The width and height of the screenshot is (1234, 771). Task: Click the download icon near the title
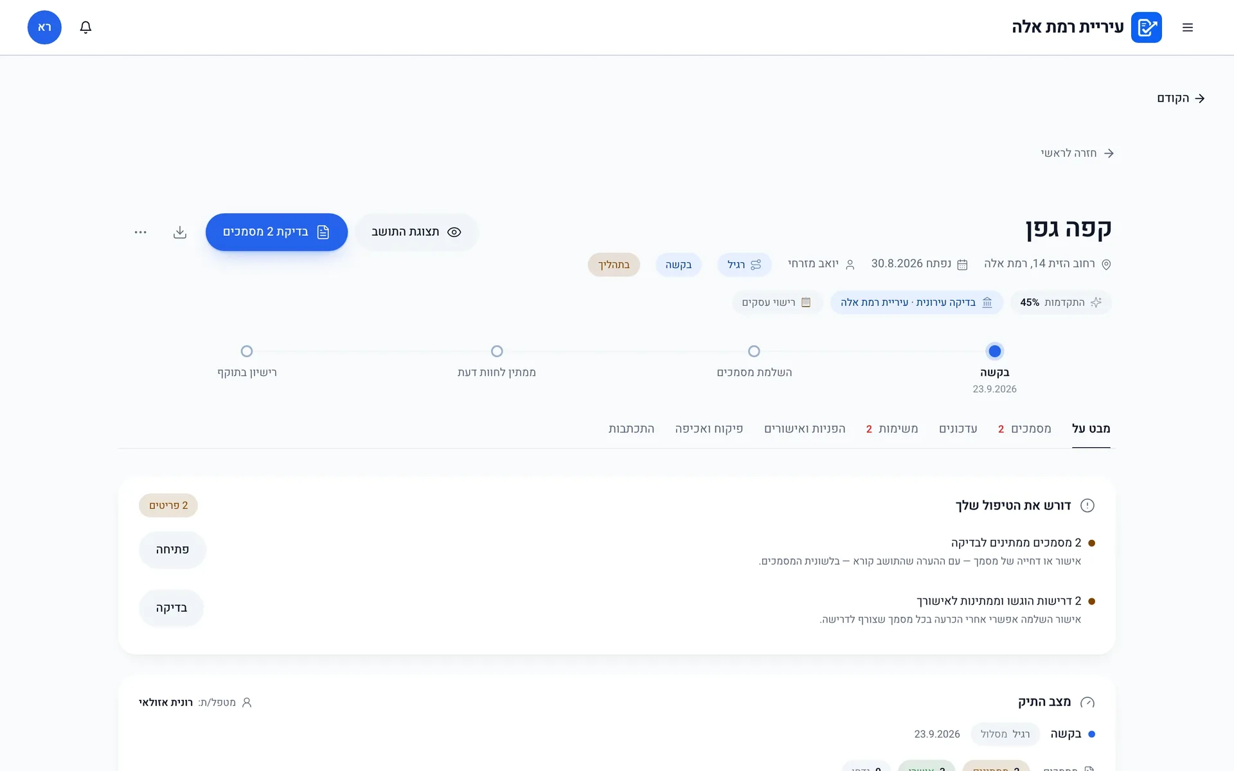click(x=180, y=232)
